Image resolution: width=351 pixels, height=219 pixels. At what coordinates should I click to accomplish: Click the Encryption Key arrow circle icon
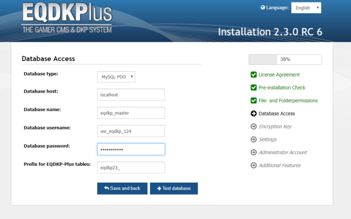(253, 126)
